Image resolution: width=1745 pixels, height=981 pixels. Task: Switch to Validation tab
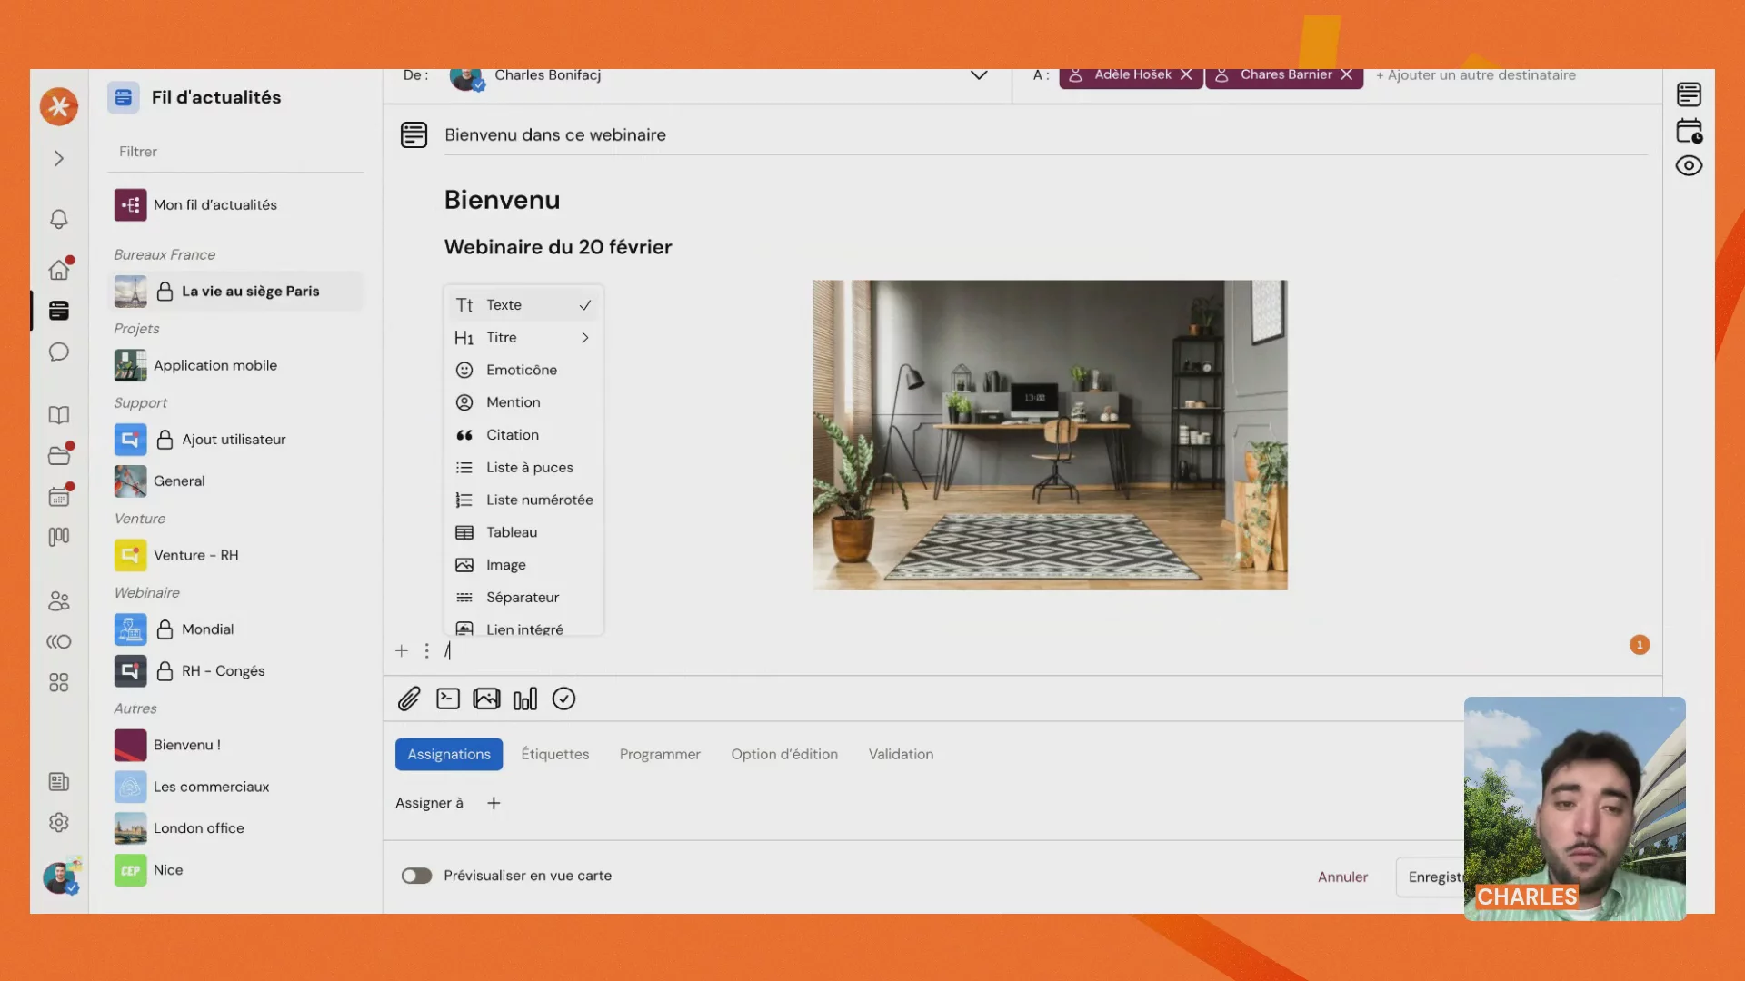click(901, 755)
